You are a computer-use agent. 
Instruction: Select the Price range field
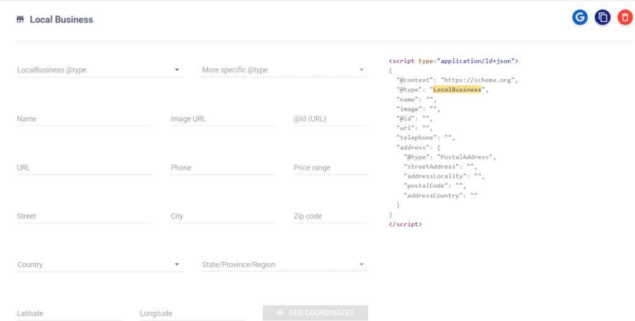coord(331,167)
